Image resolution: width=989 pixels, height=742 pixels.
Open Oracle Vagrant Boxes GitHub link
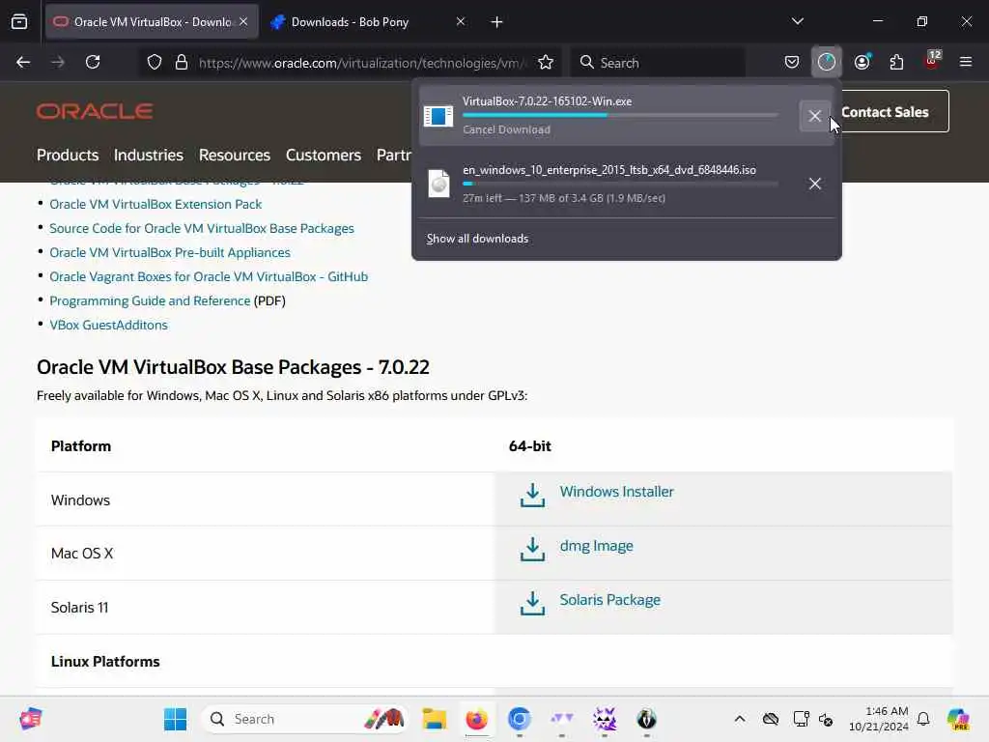209,277
